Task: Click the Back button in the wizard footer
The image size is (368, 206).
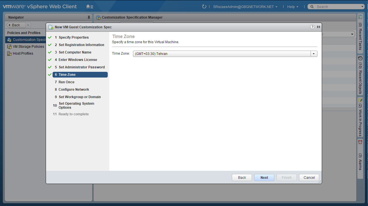Action: click(242, 178)
